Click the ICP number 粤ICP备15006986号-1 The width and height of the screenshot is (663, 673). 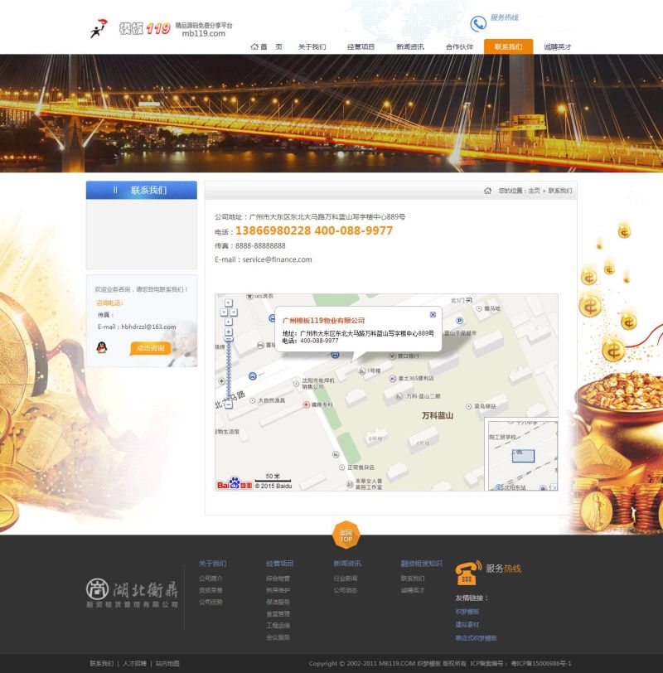541,664
